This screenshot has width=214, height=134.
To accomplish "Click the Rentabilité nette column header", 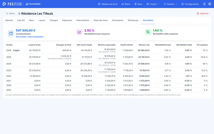I will 184,45.
